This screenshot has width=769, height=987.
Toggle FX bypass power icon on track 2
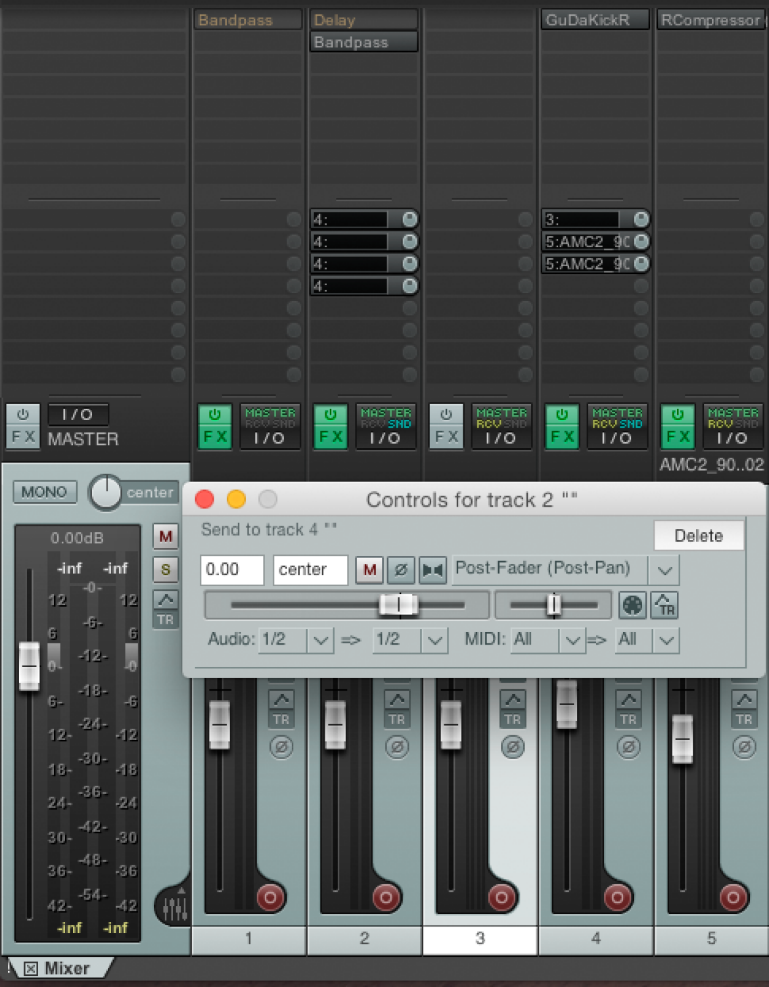pos(331,415)
